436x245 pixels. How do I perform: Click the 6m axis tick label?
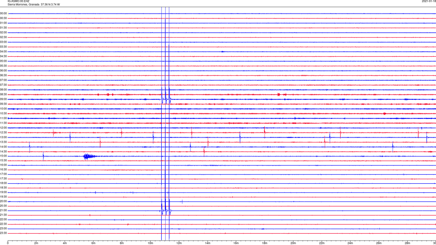94,243
